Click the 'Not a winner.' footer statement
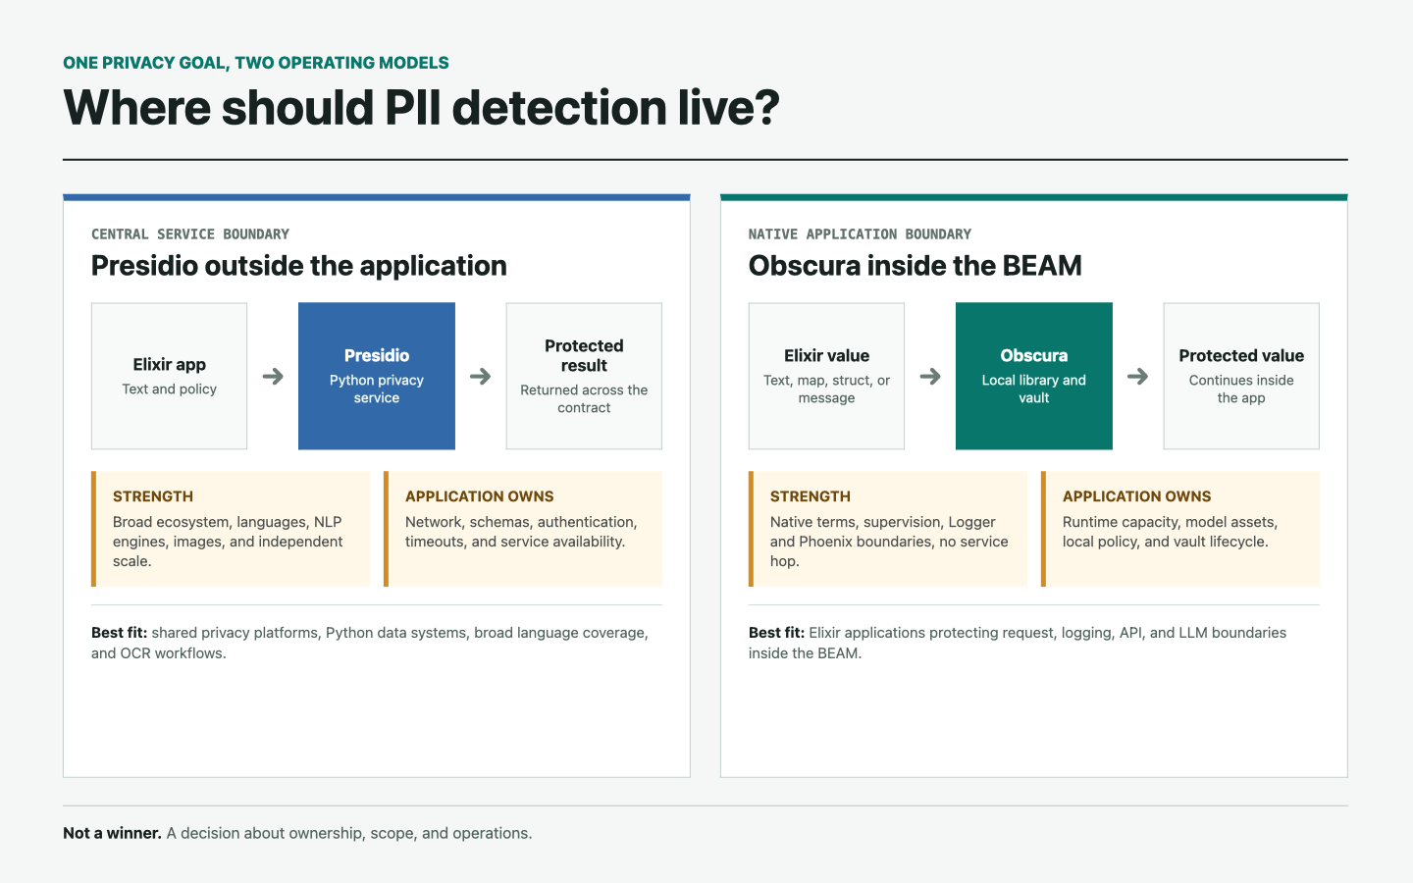Image resolution: width=1413 pixels, height=883 pixels. click(297, 833)
